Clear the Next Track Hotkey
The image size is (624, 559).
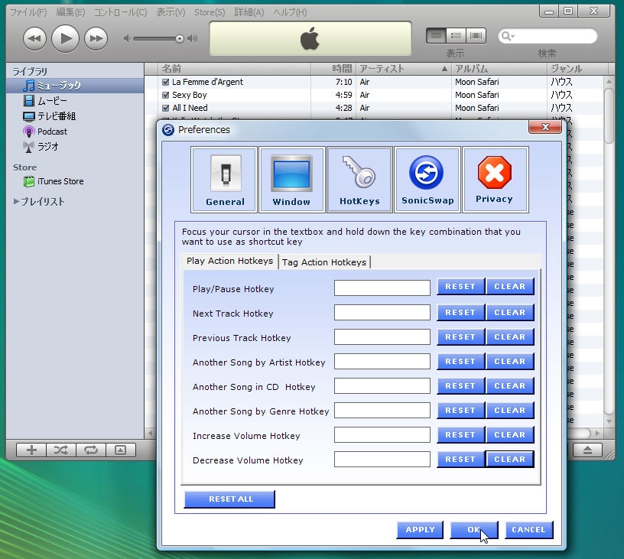510,313
